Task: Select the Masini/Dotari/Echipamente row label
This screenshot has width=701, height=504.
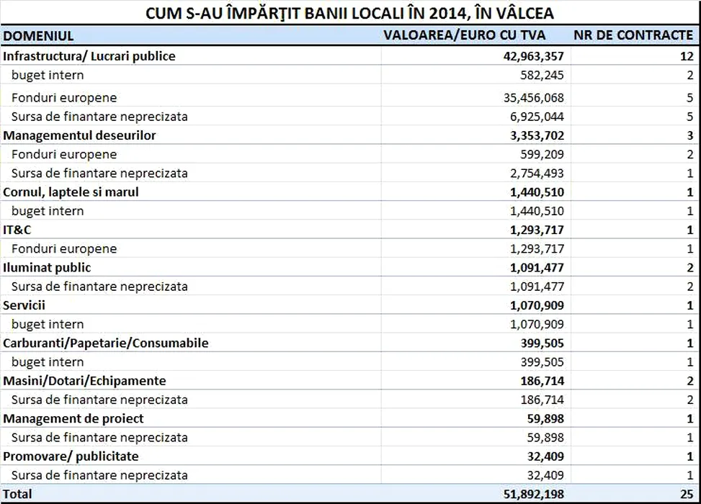Action: pos(84,381)
